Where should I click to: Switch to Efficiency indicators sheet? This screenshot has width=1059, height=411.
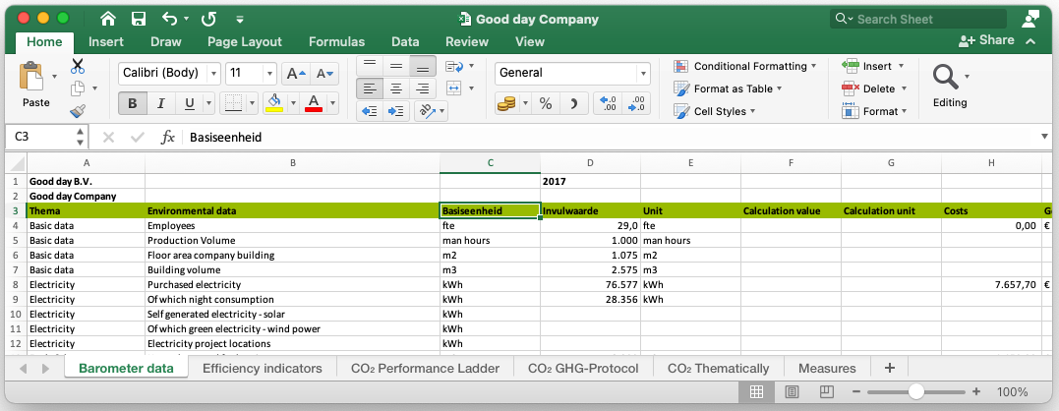pyautogui.click(x=263, y=369)
